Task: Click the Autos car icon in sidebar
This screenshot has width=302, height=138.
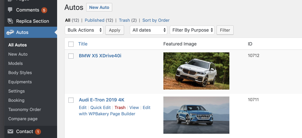Action: 10,32
